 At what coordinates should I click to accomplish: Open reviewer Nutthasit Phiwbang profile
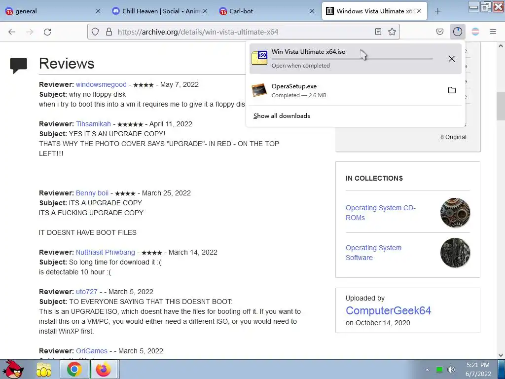pyautogui.click(x=106, y=252)
